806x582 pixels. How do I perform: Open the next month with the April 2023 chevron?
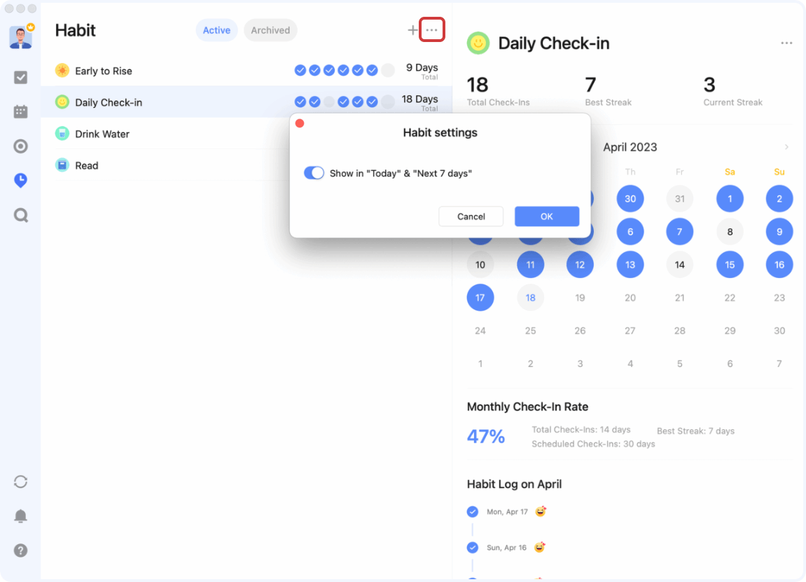tap(785, 147)
